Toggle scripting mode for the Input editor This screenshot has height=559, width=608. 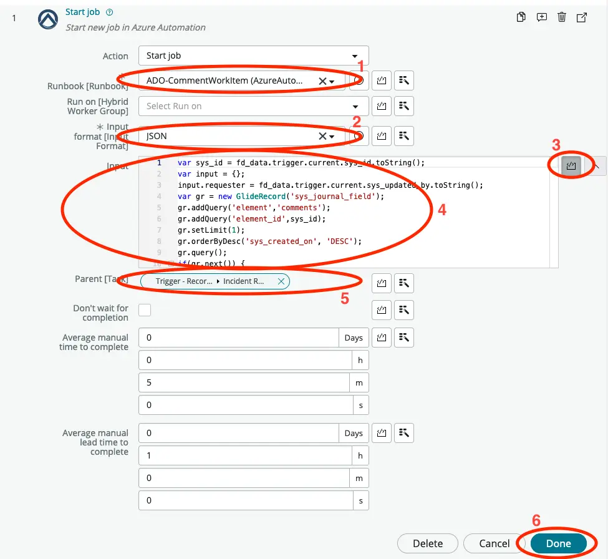(x=569, y=165)
